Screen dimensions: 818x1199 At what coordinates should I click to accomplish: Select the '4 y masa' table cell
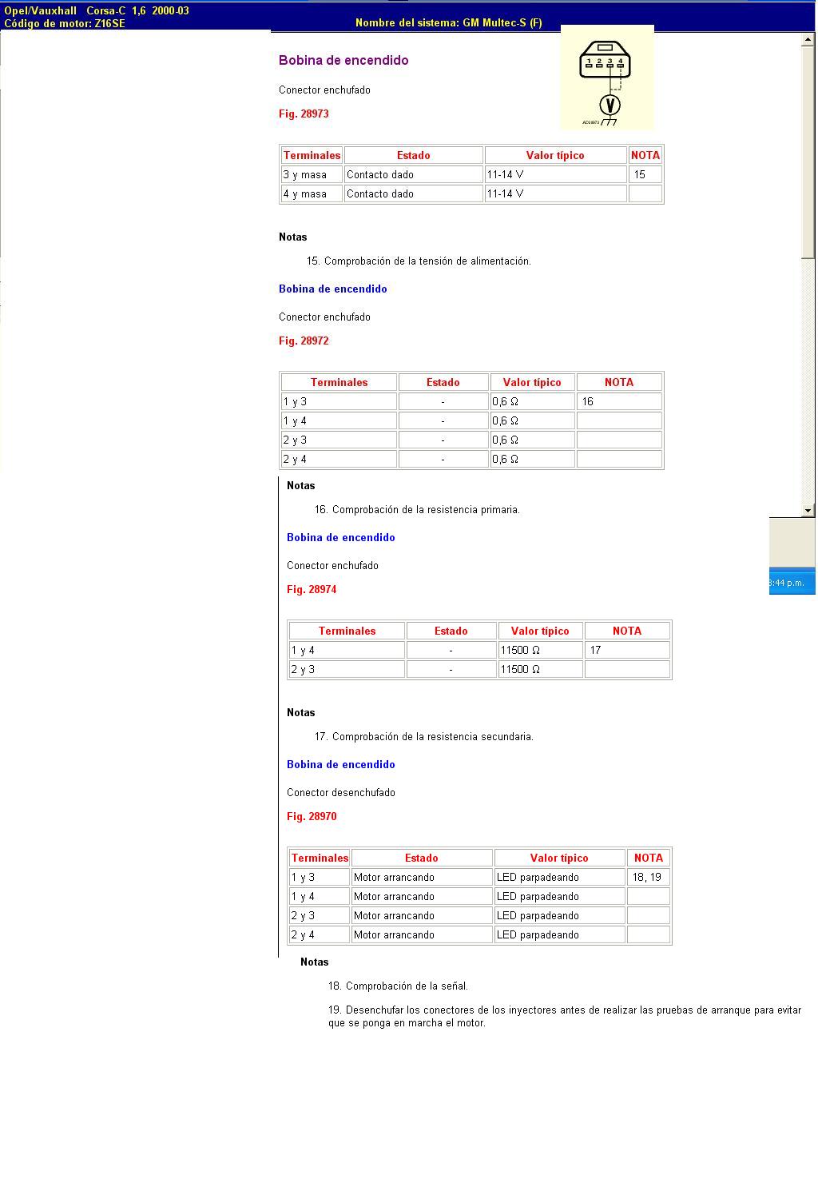[311, 193]
